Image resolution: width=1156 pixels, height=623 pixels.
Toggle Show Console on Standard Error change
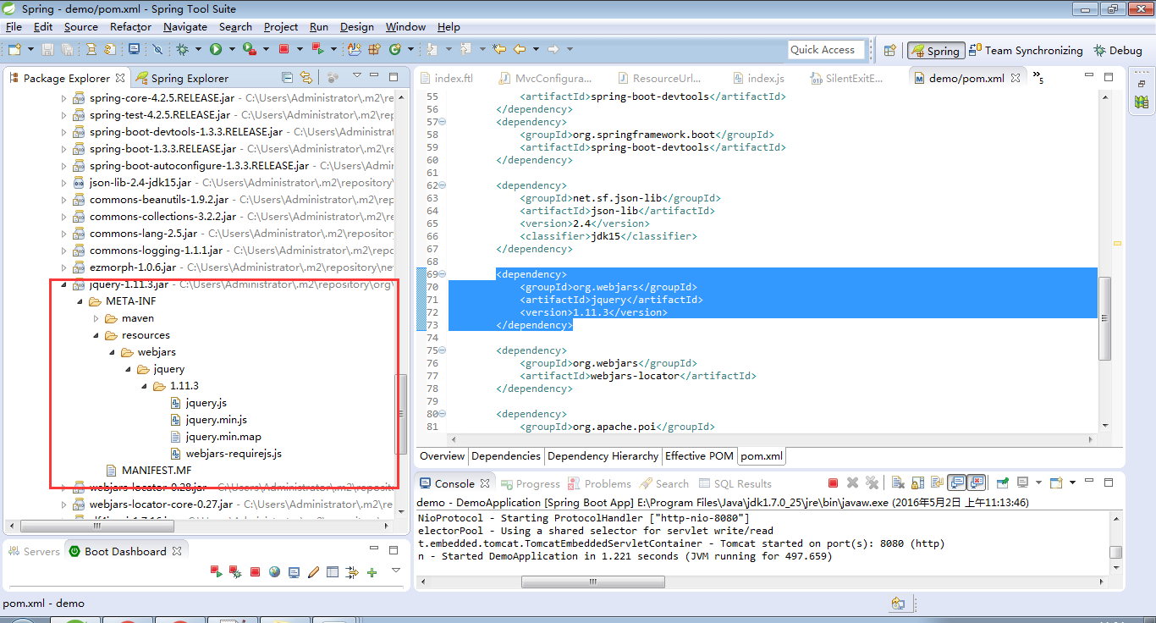[977, 483]
